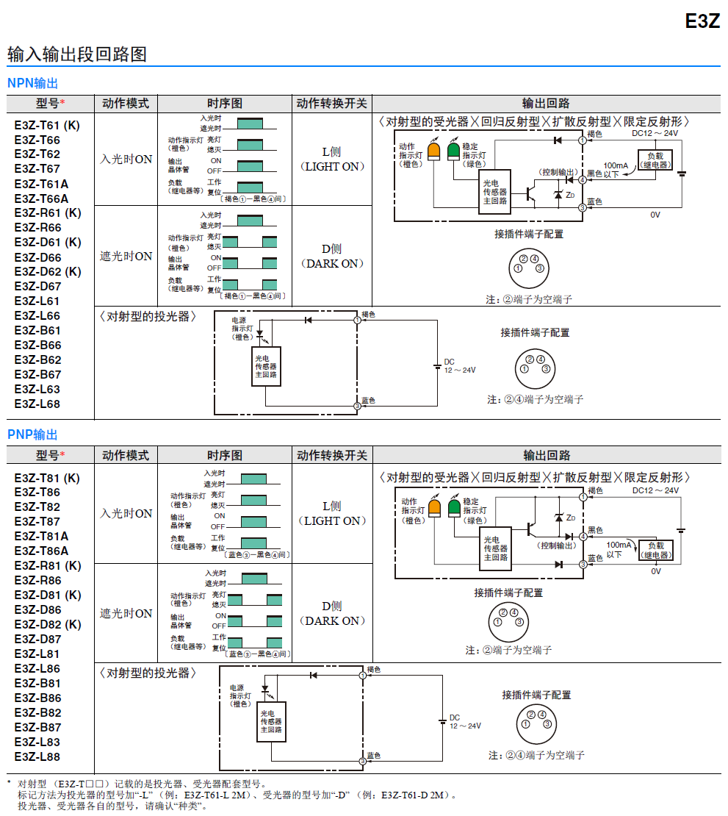Click the footnote line starting with 标记方法为投光器的型号

(x=238, y=795)
